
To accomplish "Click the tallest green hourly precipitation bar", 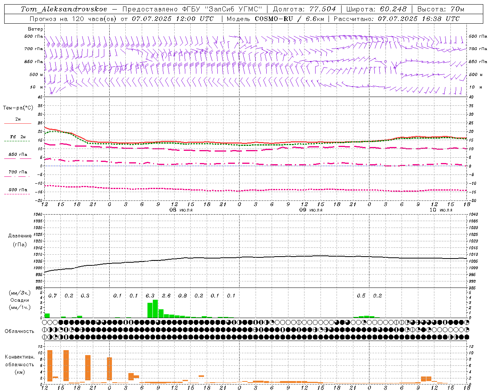I will coord(155,309).
